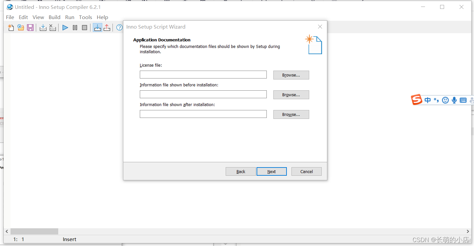Open the View menu
Viewport: 474px width, 246px height.
[x=38, y=17]
